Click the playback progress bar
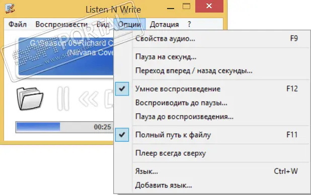Viewport: 311px width, 195px height. tap(64, 127)
